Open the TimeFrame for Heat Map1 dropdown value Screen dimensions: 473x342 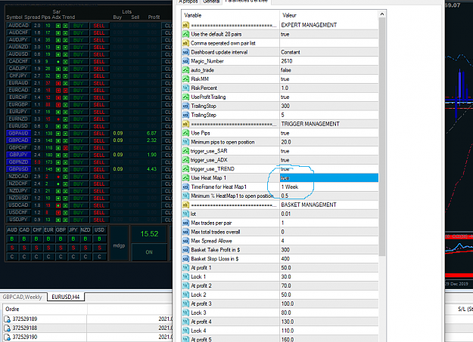point(329,187)
